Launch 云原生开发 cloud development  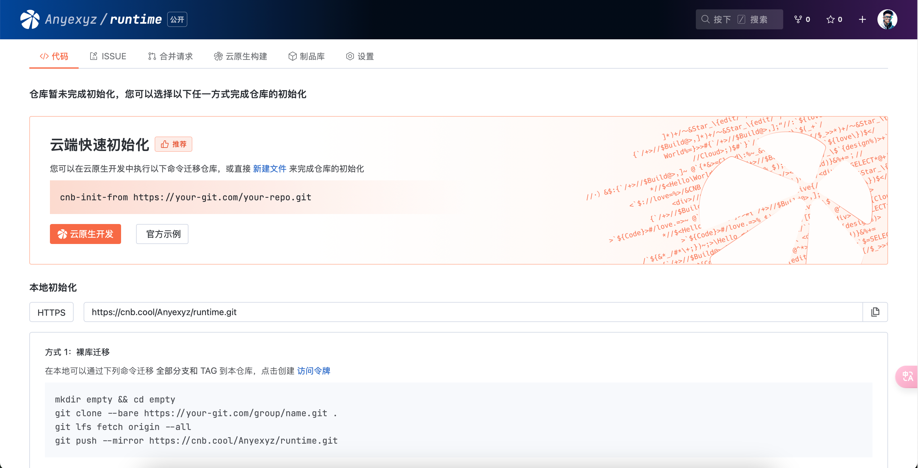pyautogui.click(x=85, y=234)
